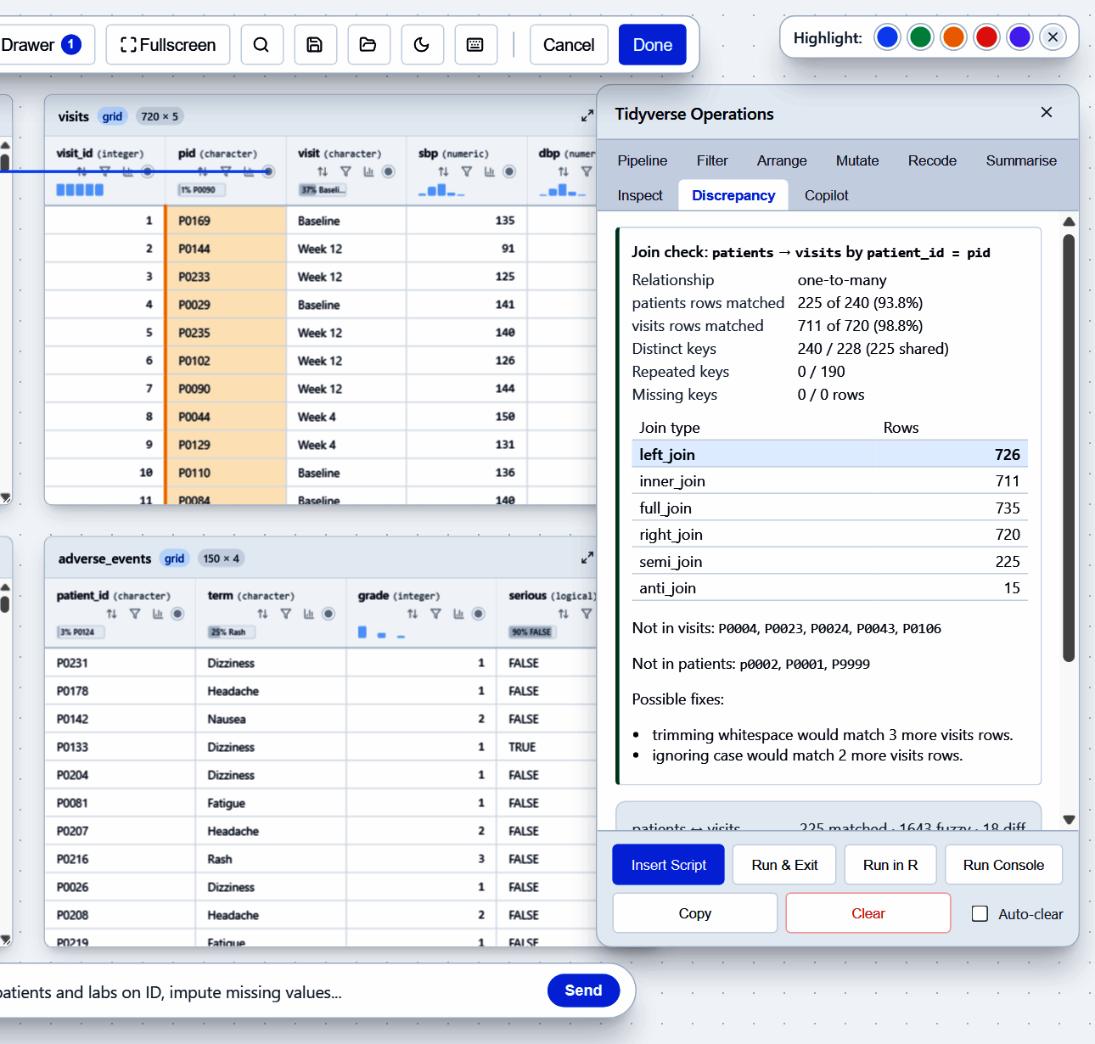Enter Fullscreen mode
This screenshot has width=1095, height=1044.
tap(168, 45)
